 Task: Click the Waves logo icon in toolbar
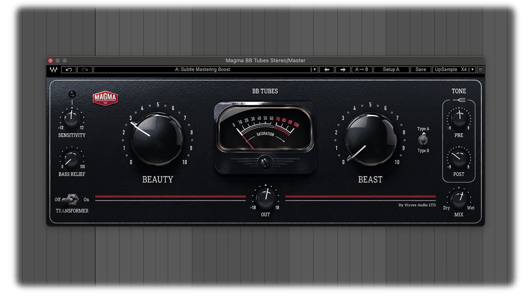click(53, 69)
